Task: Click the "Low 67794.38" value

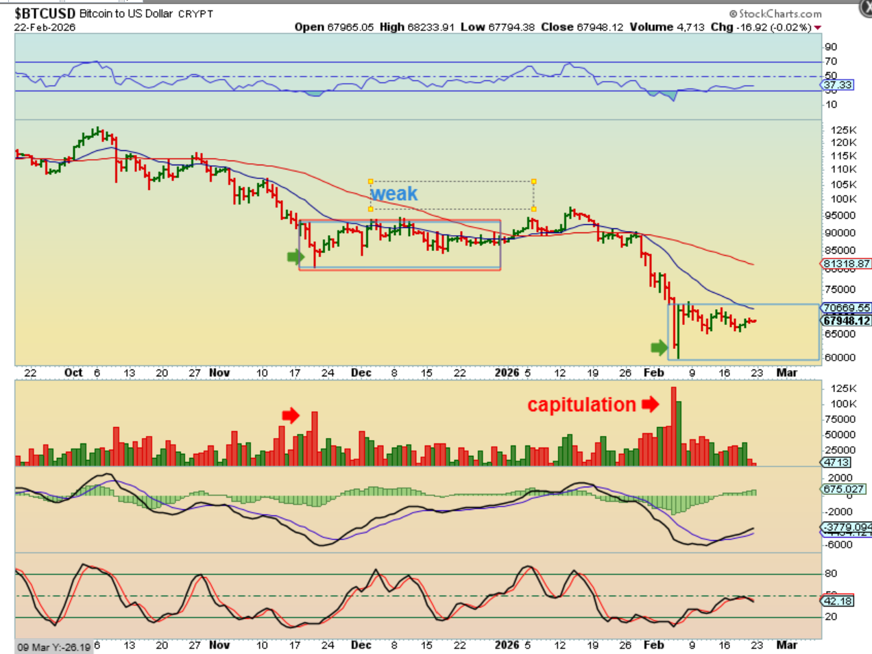Action: 498,27
